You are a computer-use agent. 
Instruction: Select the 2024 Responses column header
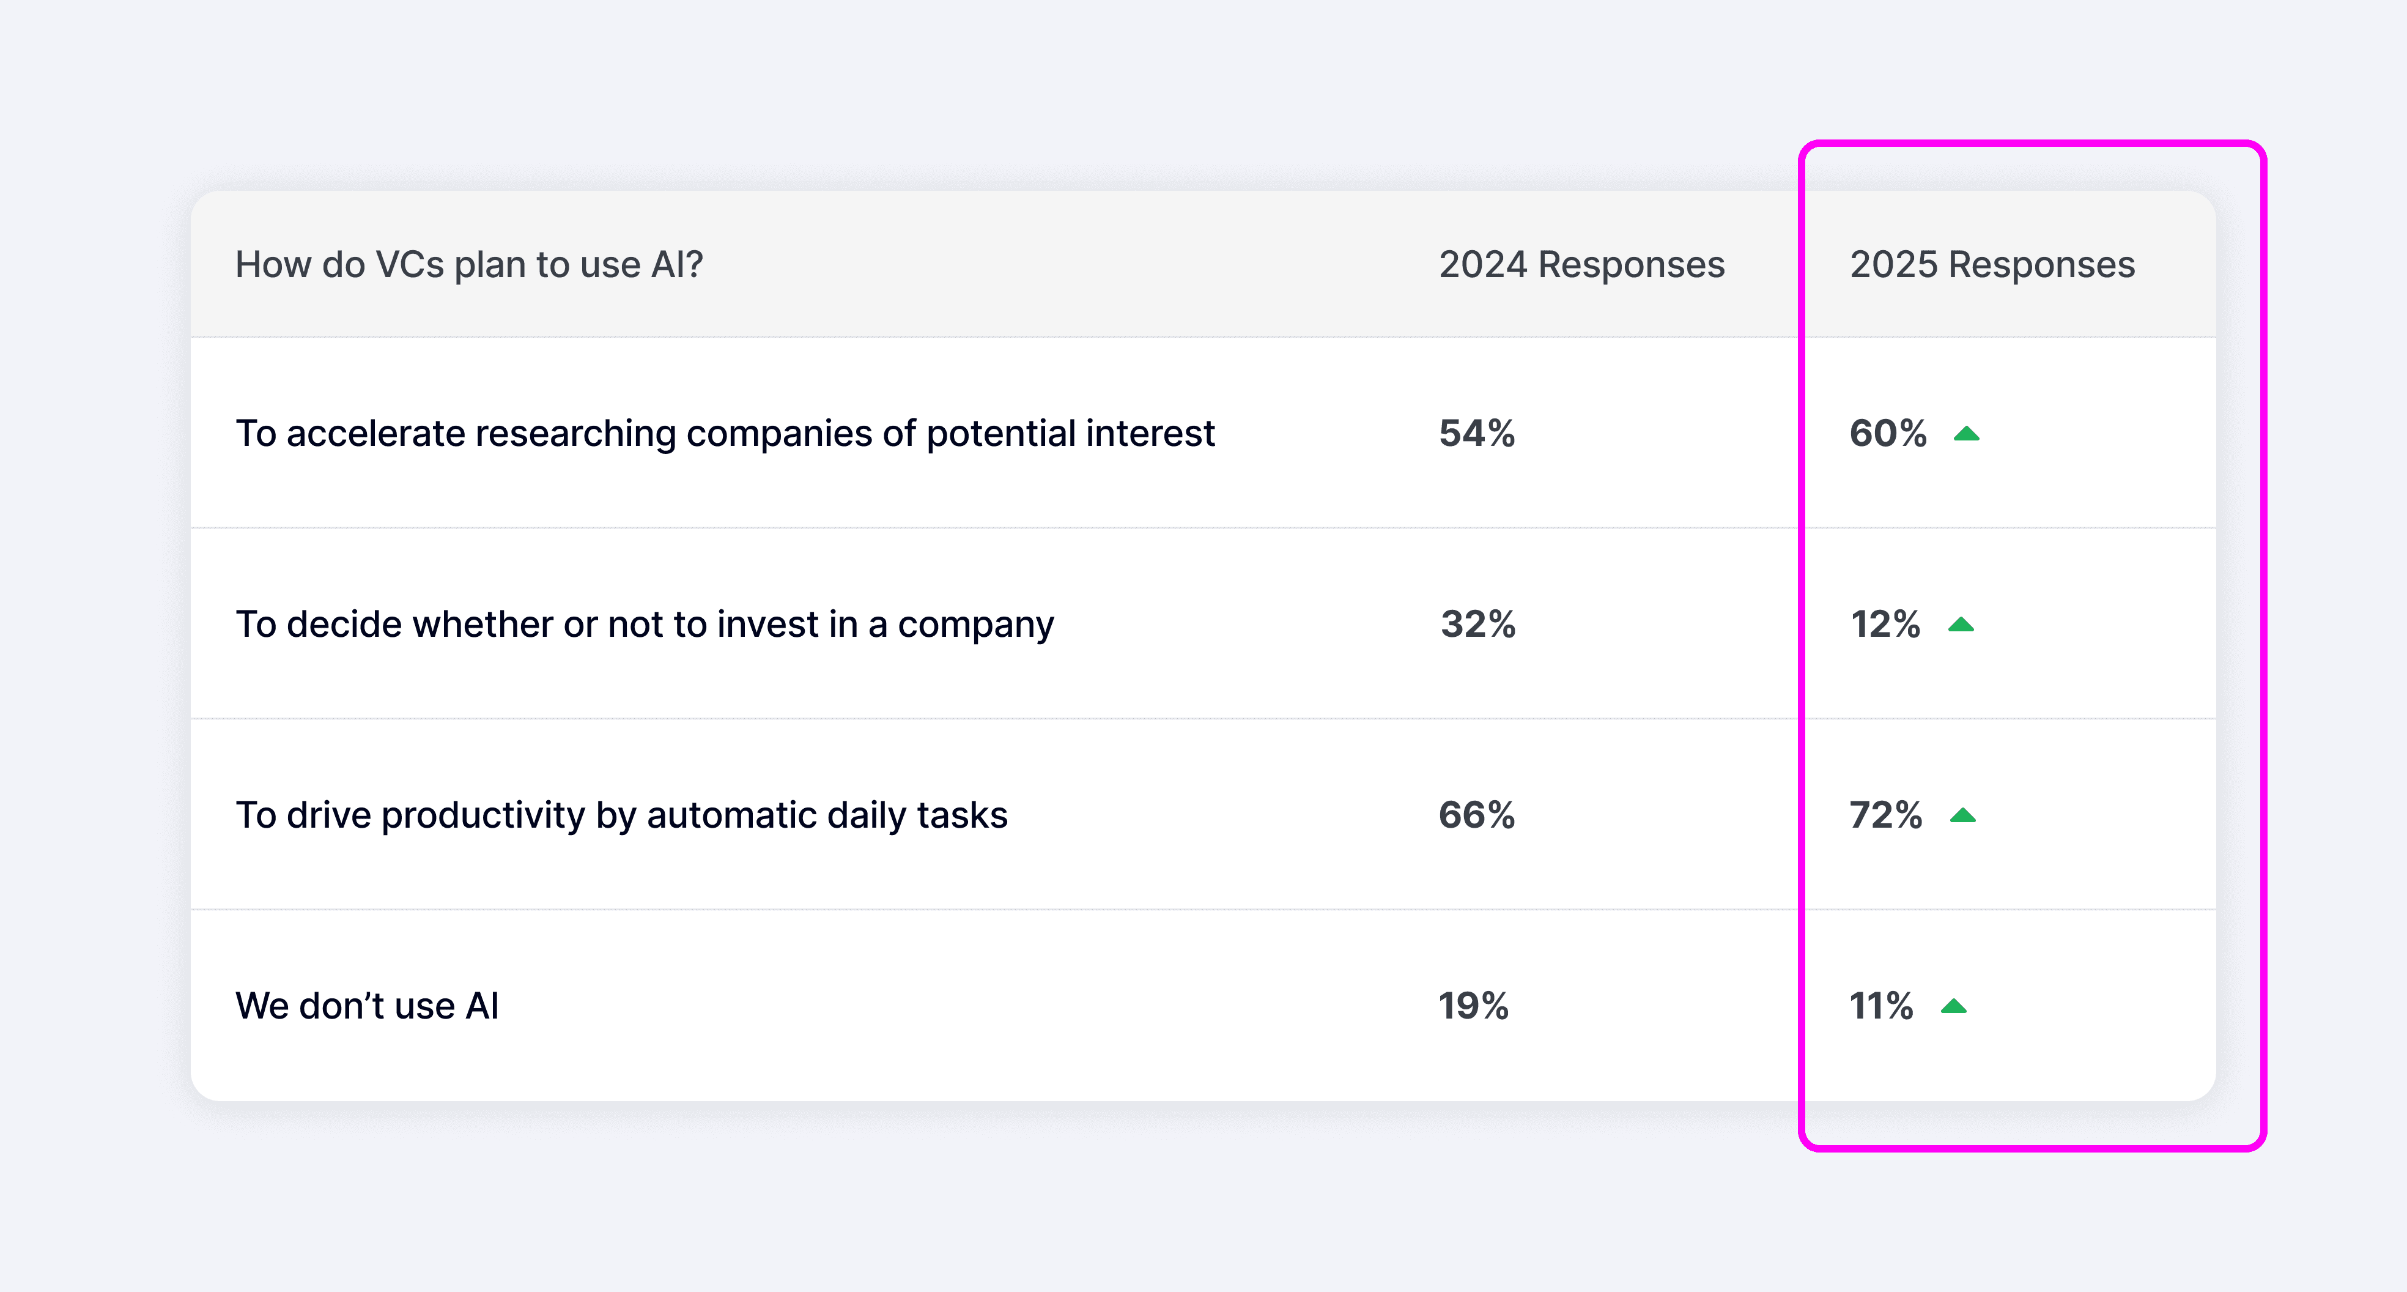coord(1581,264)
